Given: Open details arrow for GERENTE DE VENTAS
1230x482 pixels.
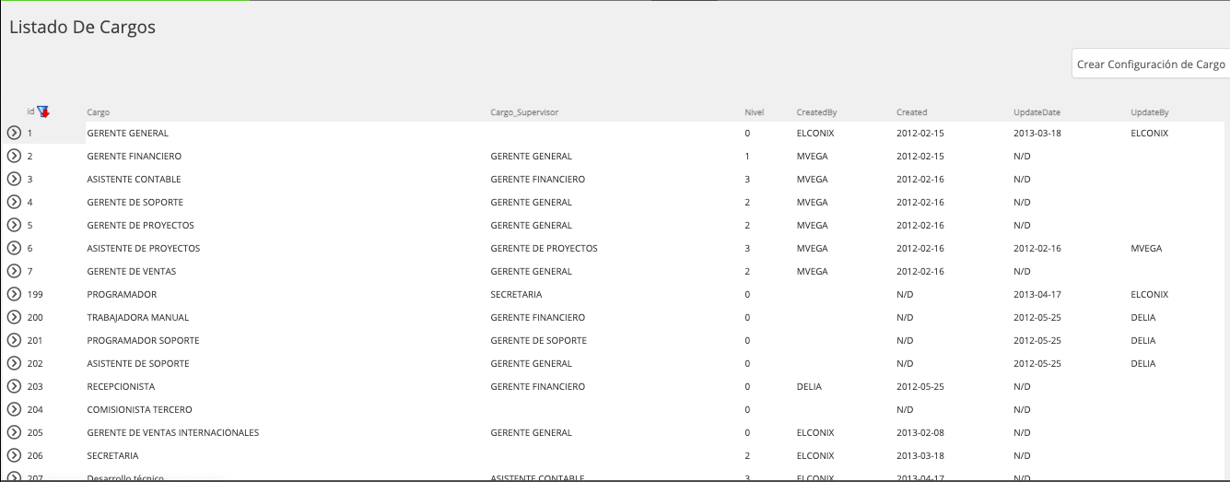Looking at the screenshot, I should [14, 271].
